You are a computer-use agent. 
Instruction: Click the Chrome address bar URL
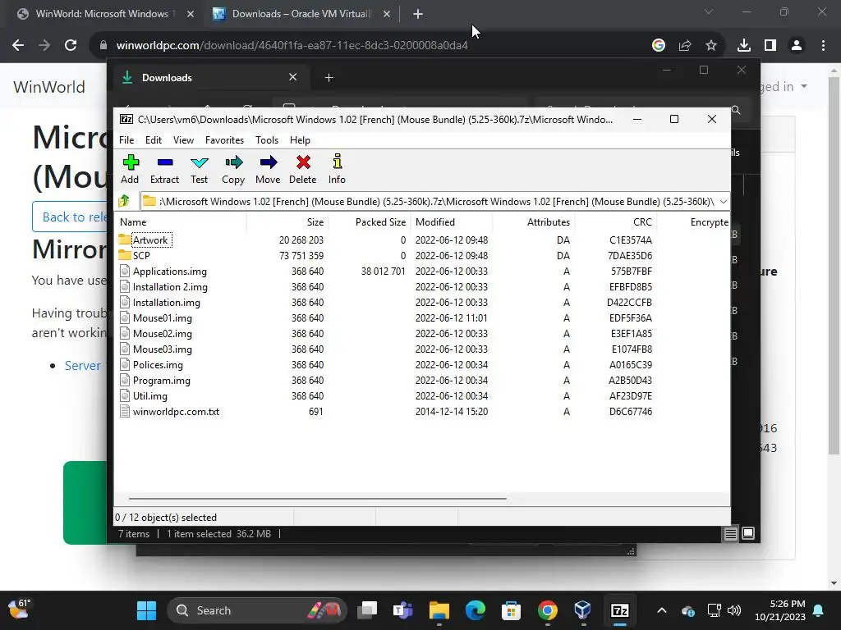point(292,45)
